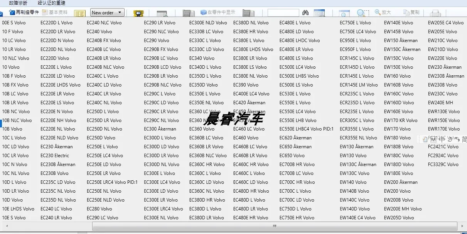This screenshot has width=467, height=234.
Task: Choose EC290B LCD Volvo
Action: [x=162, y=67]
